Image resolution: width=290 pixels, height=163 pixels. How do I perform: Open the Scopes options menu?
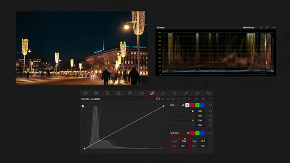tap(273, 27)
